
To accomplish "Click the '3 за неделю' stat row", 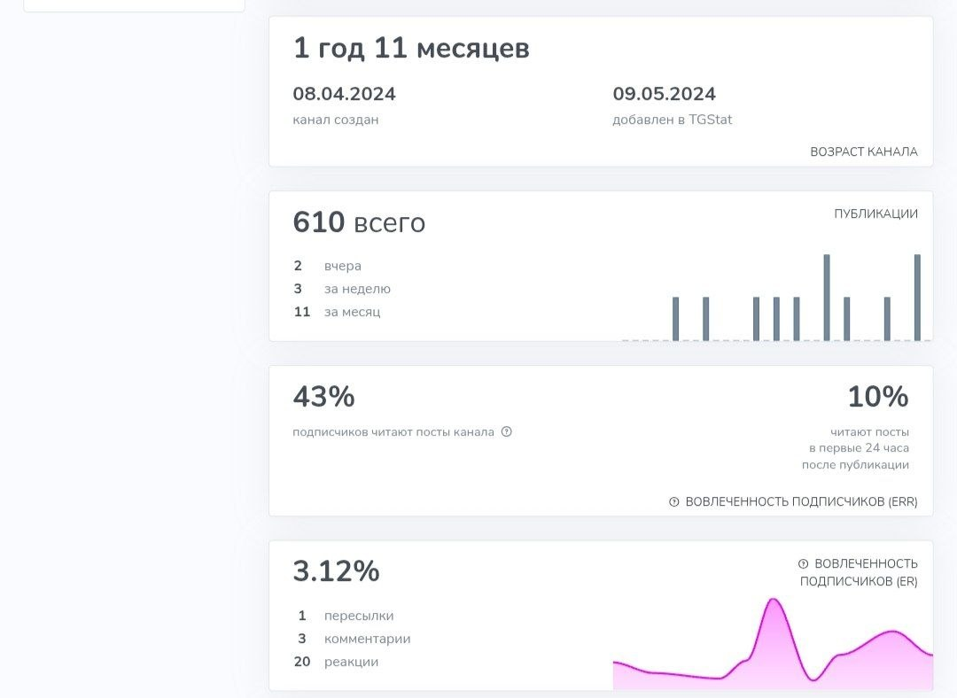I will pyautogui.click(x=341, y=289).
